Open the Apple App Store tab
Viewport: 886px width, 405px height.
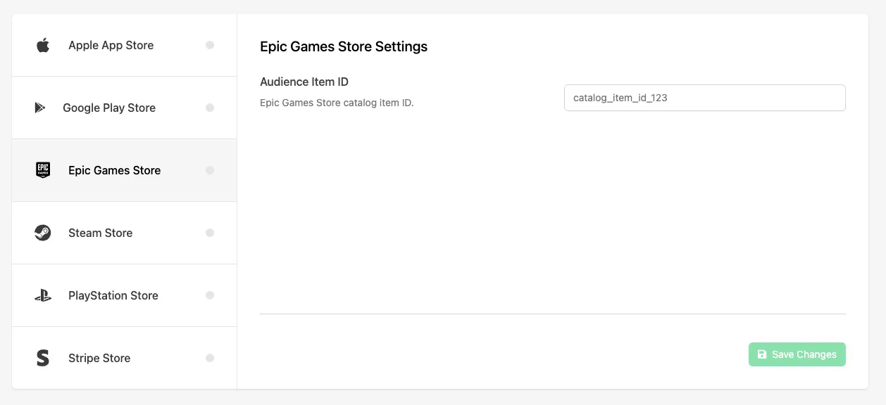(125, 45)
